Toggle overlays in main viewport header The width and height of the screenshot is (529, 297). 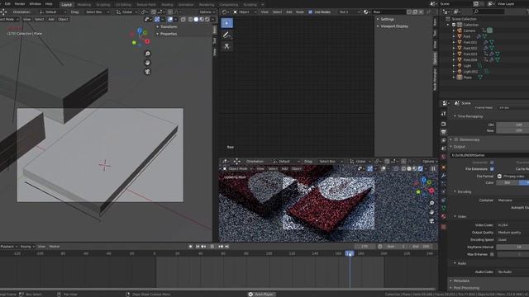[x=170, y=19]
